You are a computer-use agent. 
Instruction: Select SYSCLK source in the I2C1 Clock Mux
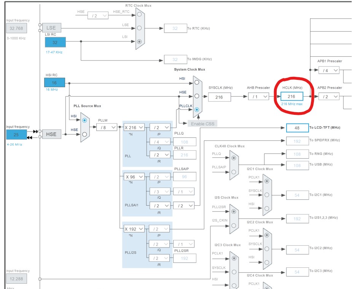(267, 194)
